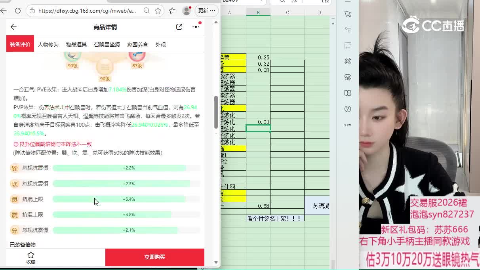Click the 巽 position badge
480x270 pixels.
pyautogui.click(x=15, y=168)
